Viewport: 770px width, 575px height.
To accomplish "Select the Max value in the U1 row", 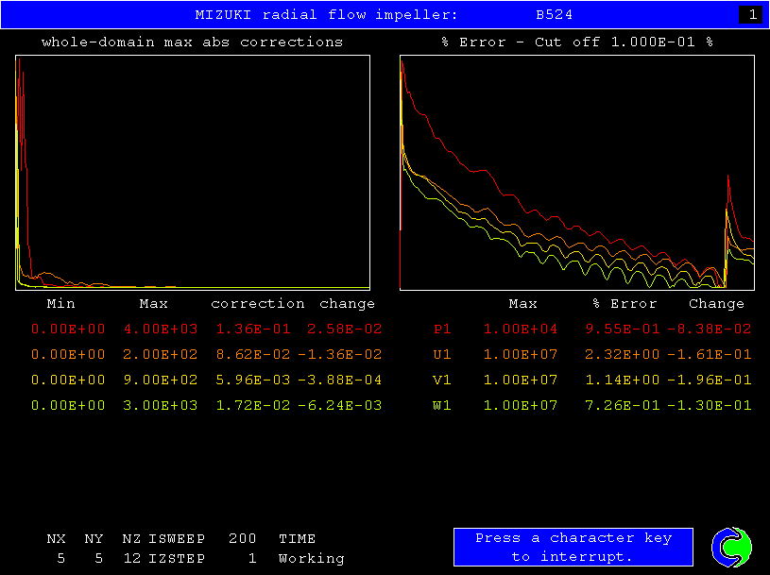I will click(x=521, y=354).
